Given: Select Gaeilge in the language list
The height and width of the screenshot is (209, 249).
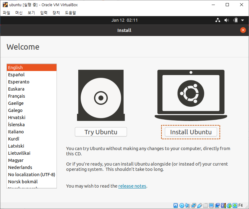Looking at the screenshot, I should [32, 103].
